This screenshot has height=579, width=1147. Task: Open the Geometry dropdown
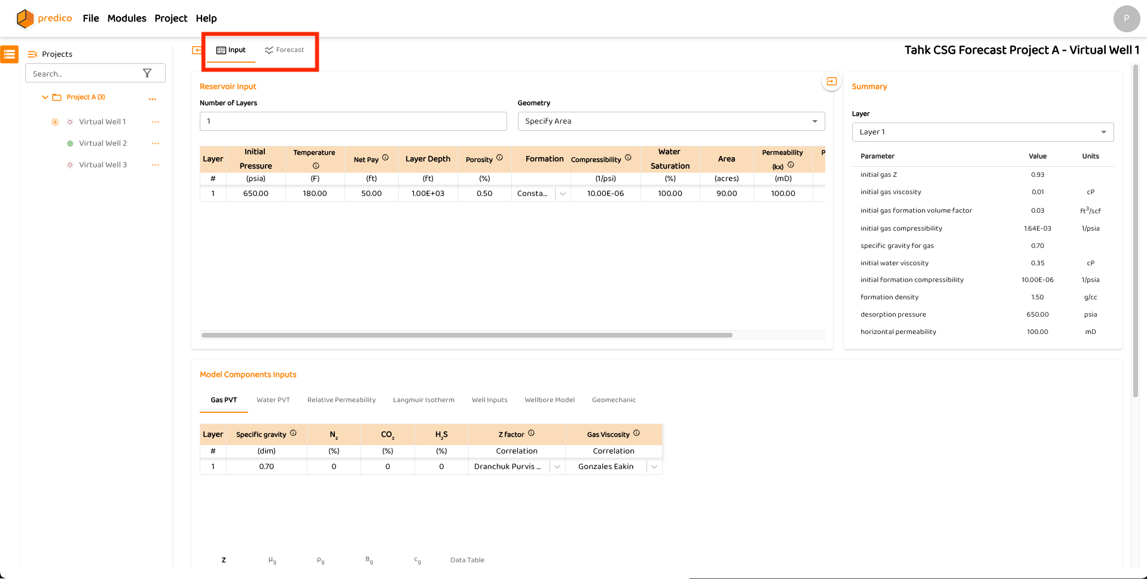coord(670,121)
